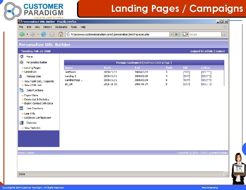Click EDIT for Landing Page 1 row

pyautogui.click(x=186, y=80)
